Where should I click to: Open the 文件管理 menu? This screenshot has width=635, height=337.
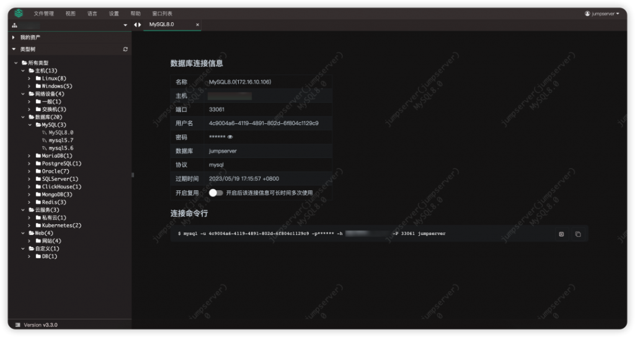(44, 14)
